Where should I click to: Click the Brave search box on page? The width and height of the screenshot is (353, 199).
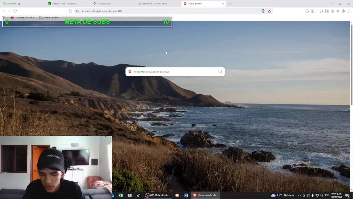(175, 72)
